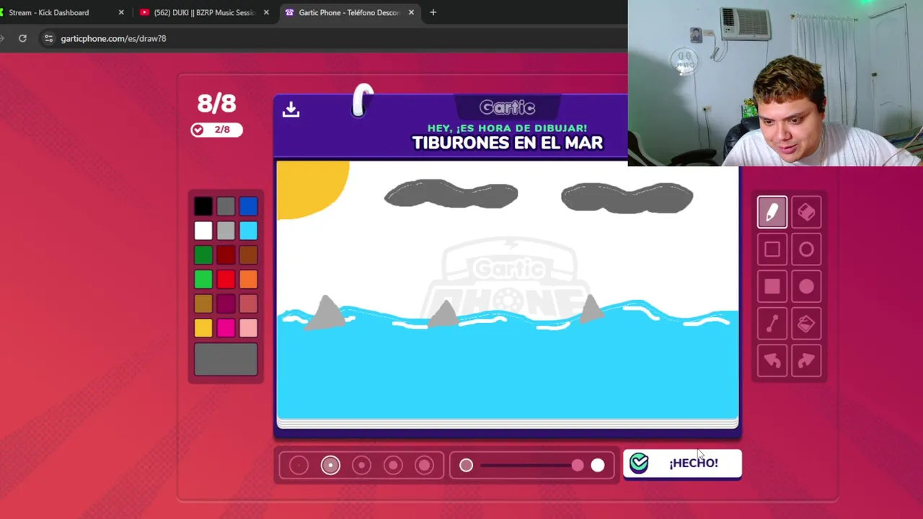Click the 2/8 players ready indicator
923x519 pixels.
pos(216,130)
